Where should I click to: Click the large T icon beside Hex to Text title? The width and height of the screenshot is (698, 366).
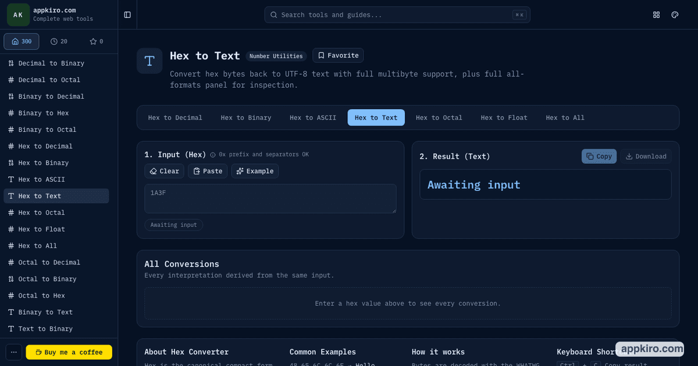pyautogui.click(x=149, y=61)
